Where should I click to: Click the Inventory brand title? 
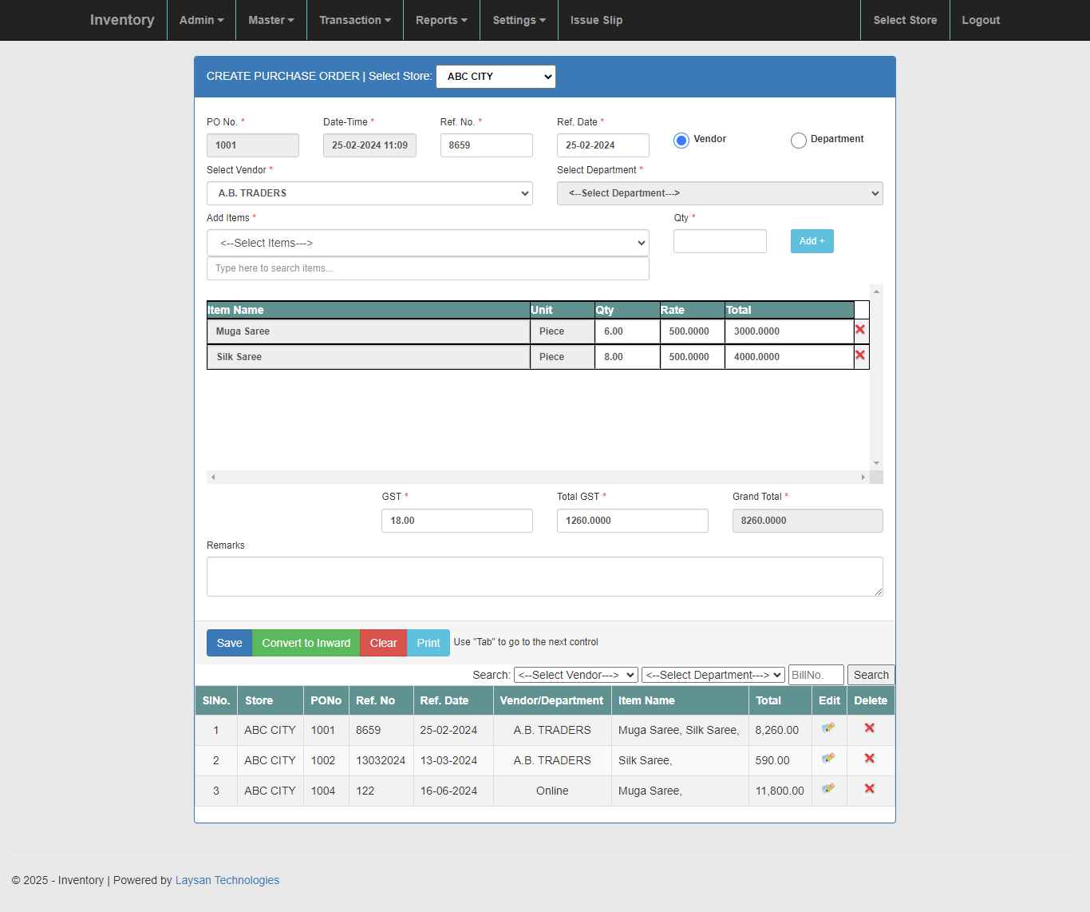[x=122, y=20]
